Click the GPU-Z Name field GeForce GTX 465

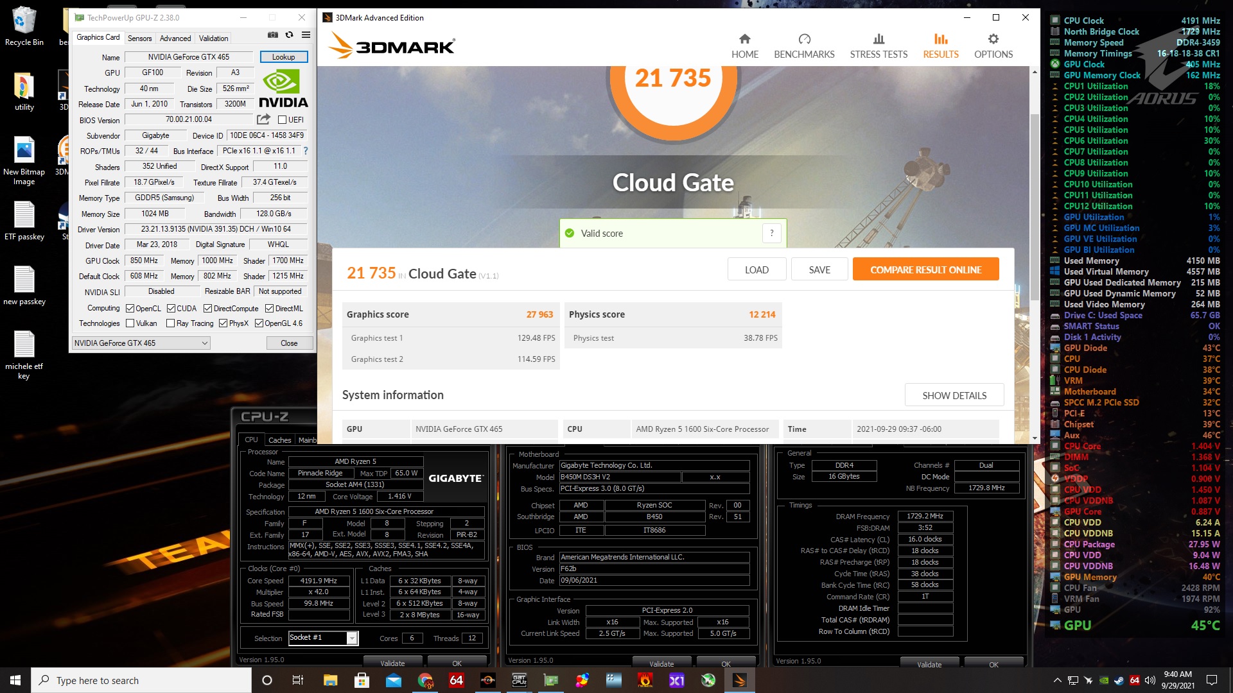click(188, 57)
